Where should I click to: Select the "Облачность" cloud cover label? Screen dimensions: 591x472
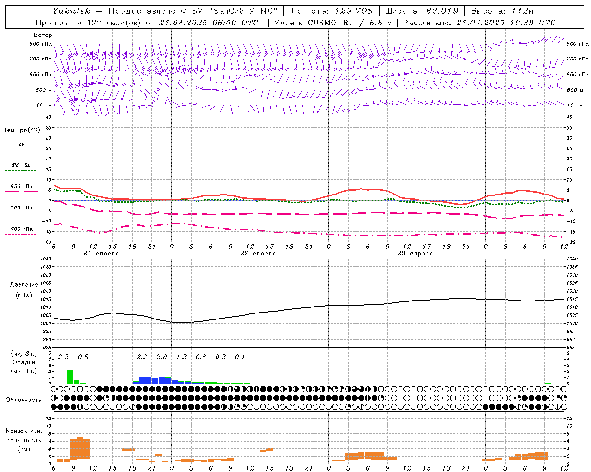(24, 400)
